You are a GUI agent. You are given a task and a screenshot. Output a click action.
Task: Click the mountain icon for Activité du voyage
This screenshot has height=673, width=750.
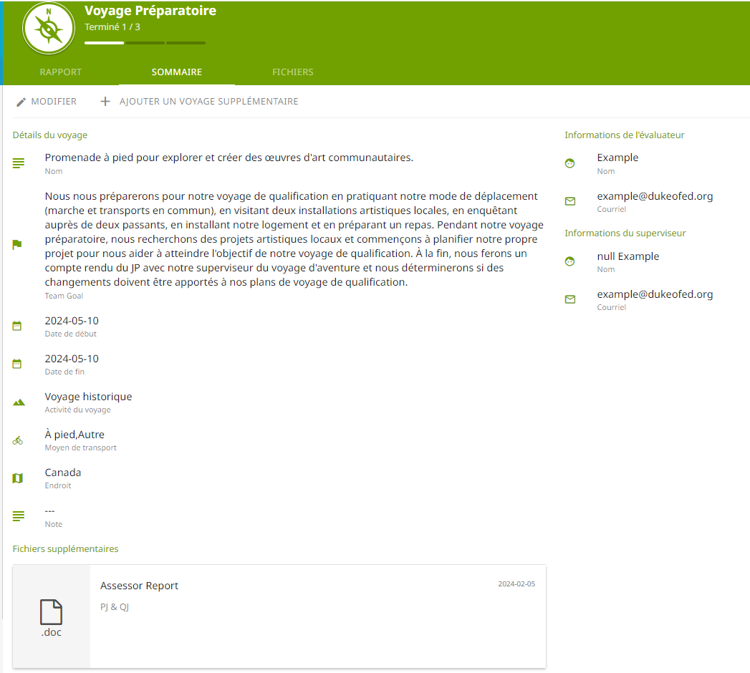[x=18, y=402]
